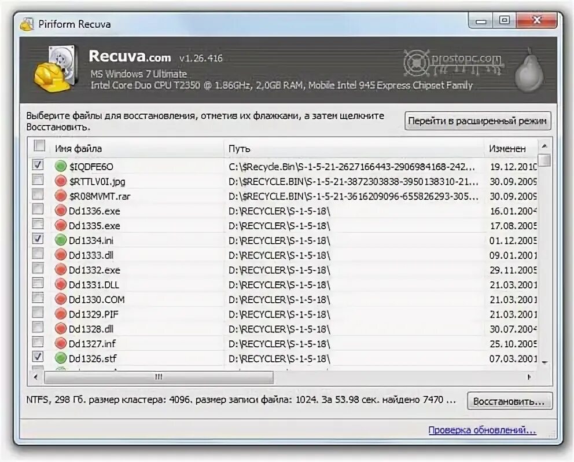
Task: Select the Dd1328.dll file name
Action: (91, 329)
